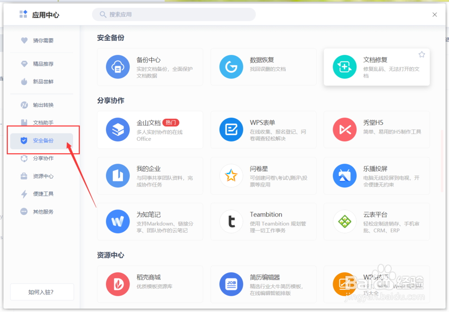Click the 数据恢复 data recovery icon

[x=231, y=67]
